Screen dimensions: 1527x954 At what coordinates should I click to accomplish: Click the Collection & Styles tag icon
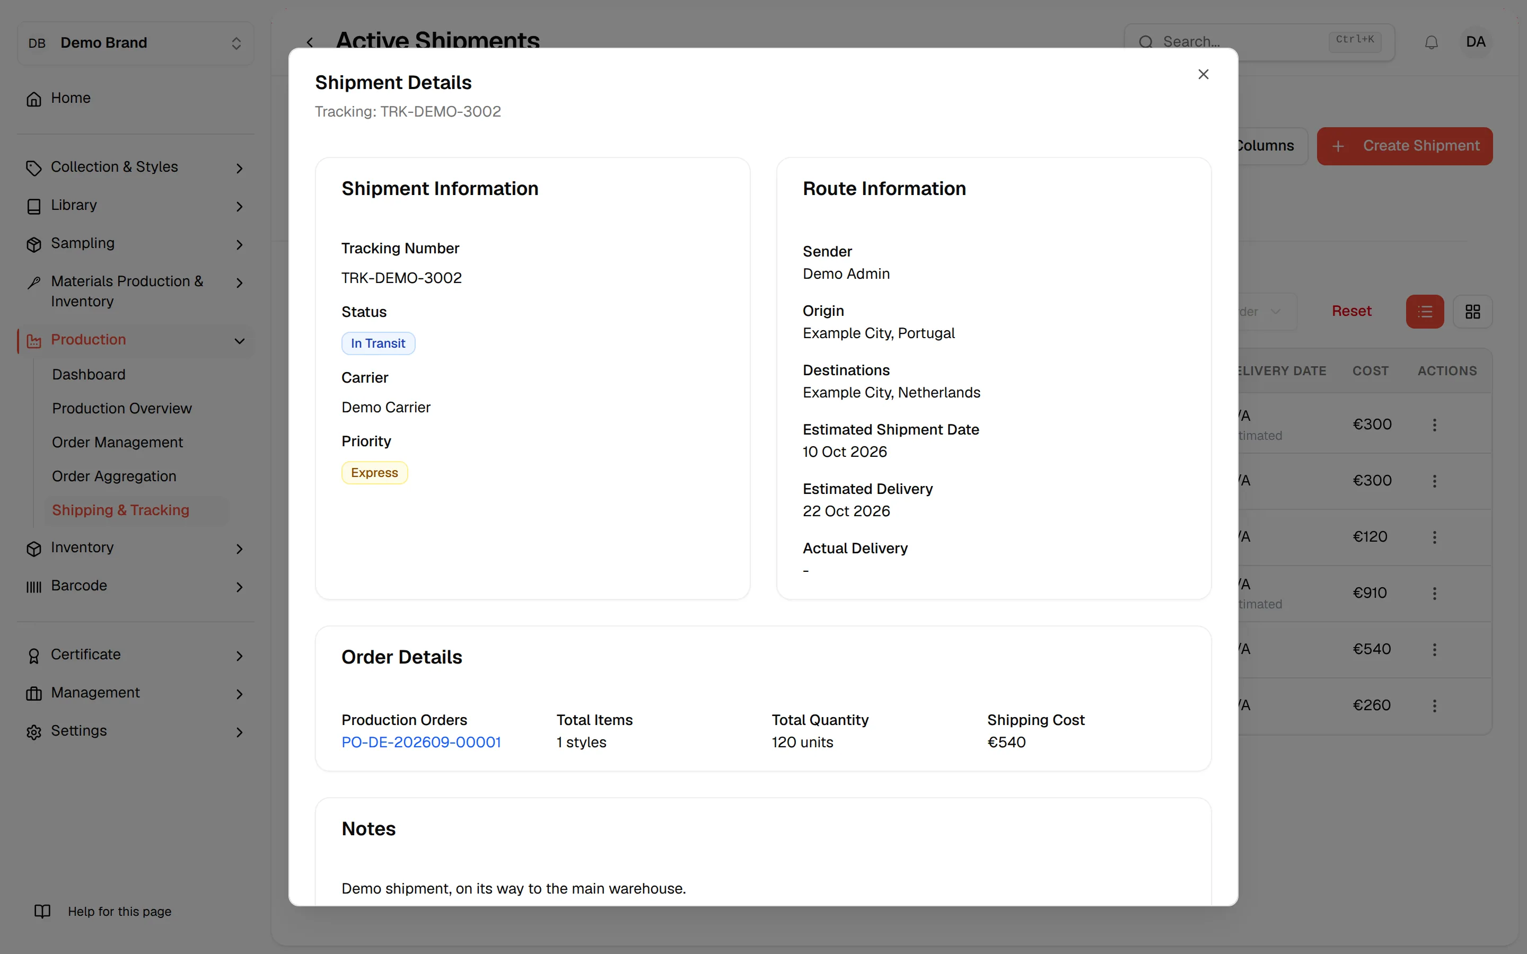pyautogui.click(x=34, y=168)
